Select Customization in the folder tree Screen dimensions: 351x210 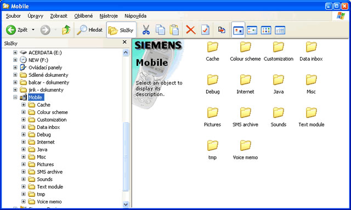[52, 120]
